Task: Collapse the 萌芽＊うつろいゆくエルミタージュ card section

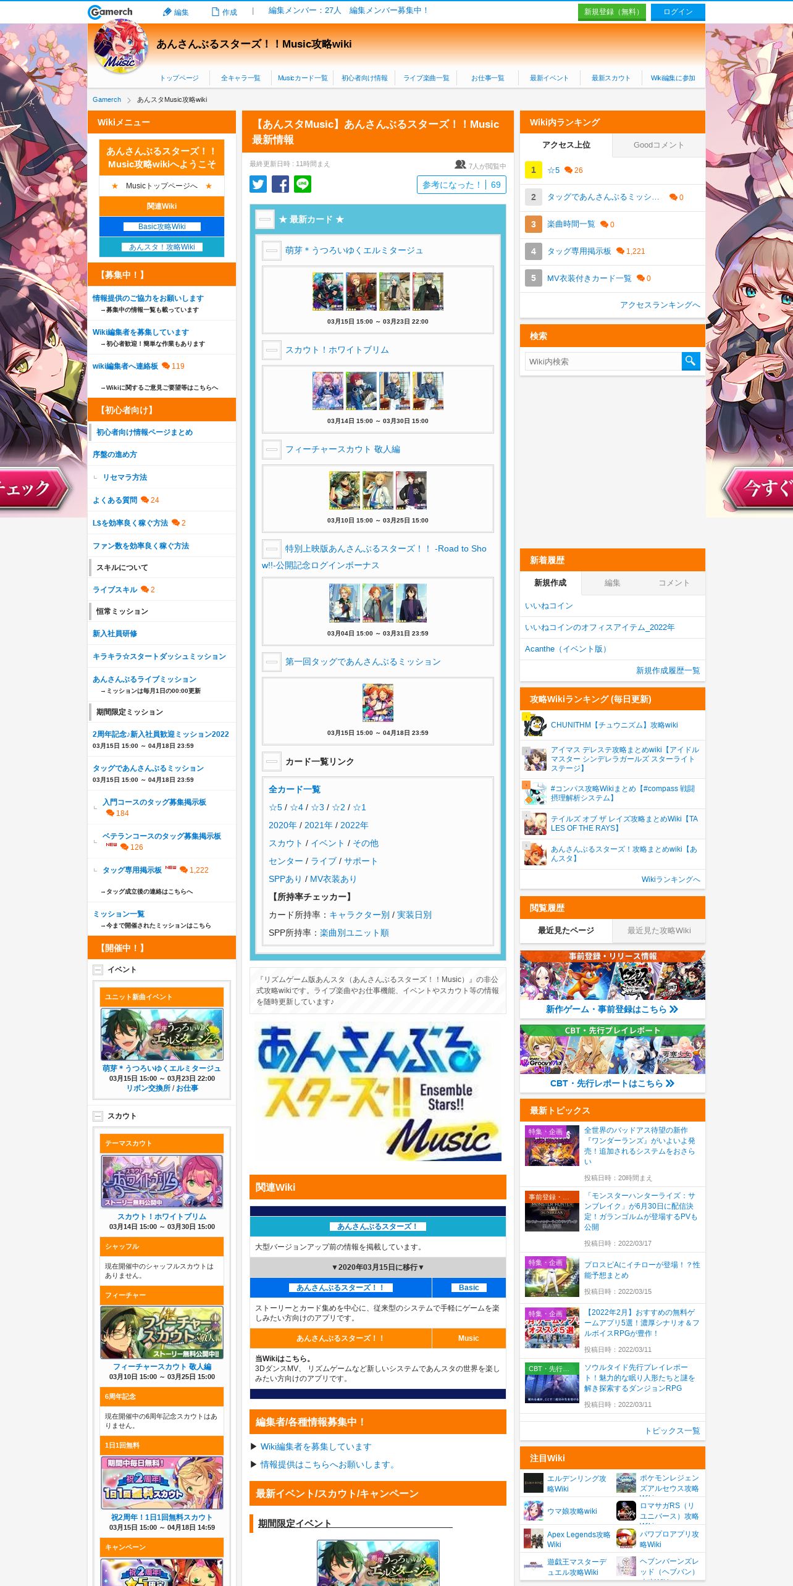Action: click(x=272, y=250)
